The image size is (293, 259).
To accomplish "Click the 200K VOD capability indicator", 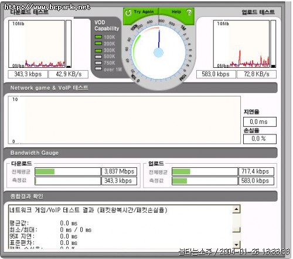I will (98, 43).
